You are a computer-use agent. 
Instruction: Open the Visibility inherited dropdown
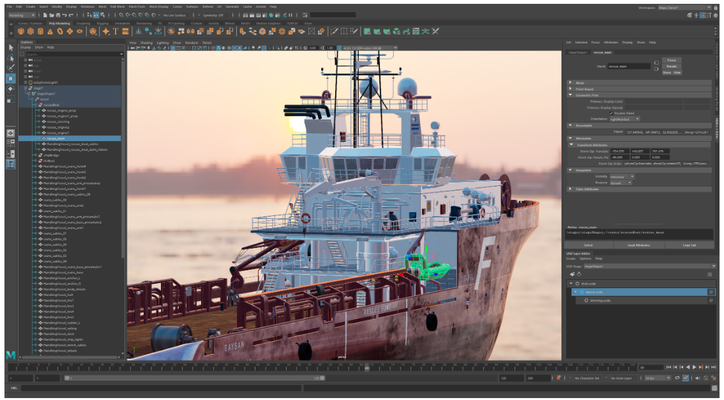coord(621,176)
